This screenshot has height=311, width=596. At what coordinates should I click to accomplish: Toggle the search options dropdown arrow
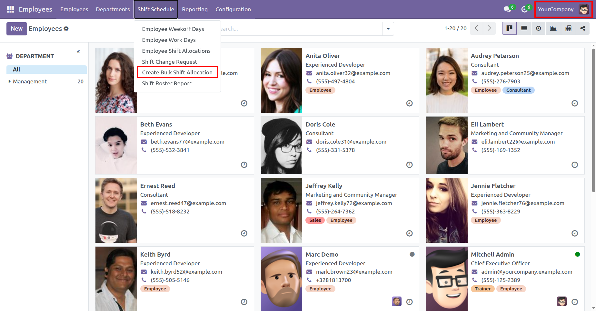[x=388, y=29]
